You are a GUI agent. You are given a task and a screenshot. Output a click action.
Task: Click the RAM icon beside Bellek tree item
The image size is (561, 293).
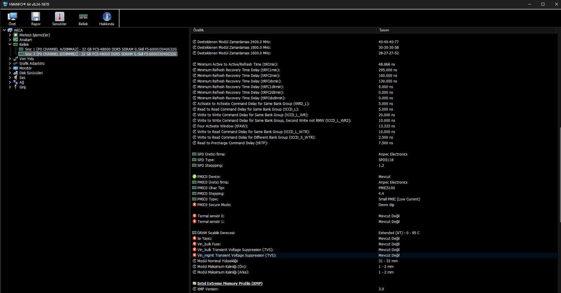[x=16, y=44]
